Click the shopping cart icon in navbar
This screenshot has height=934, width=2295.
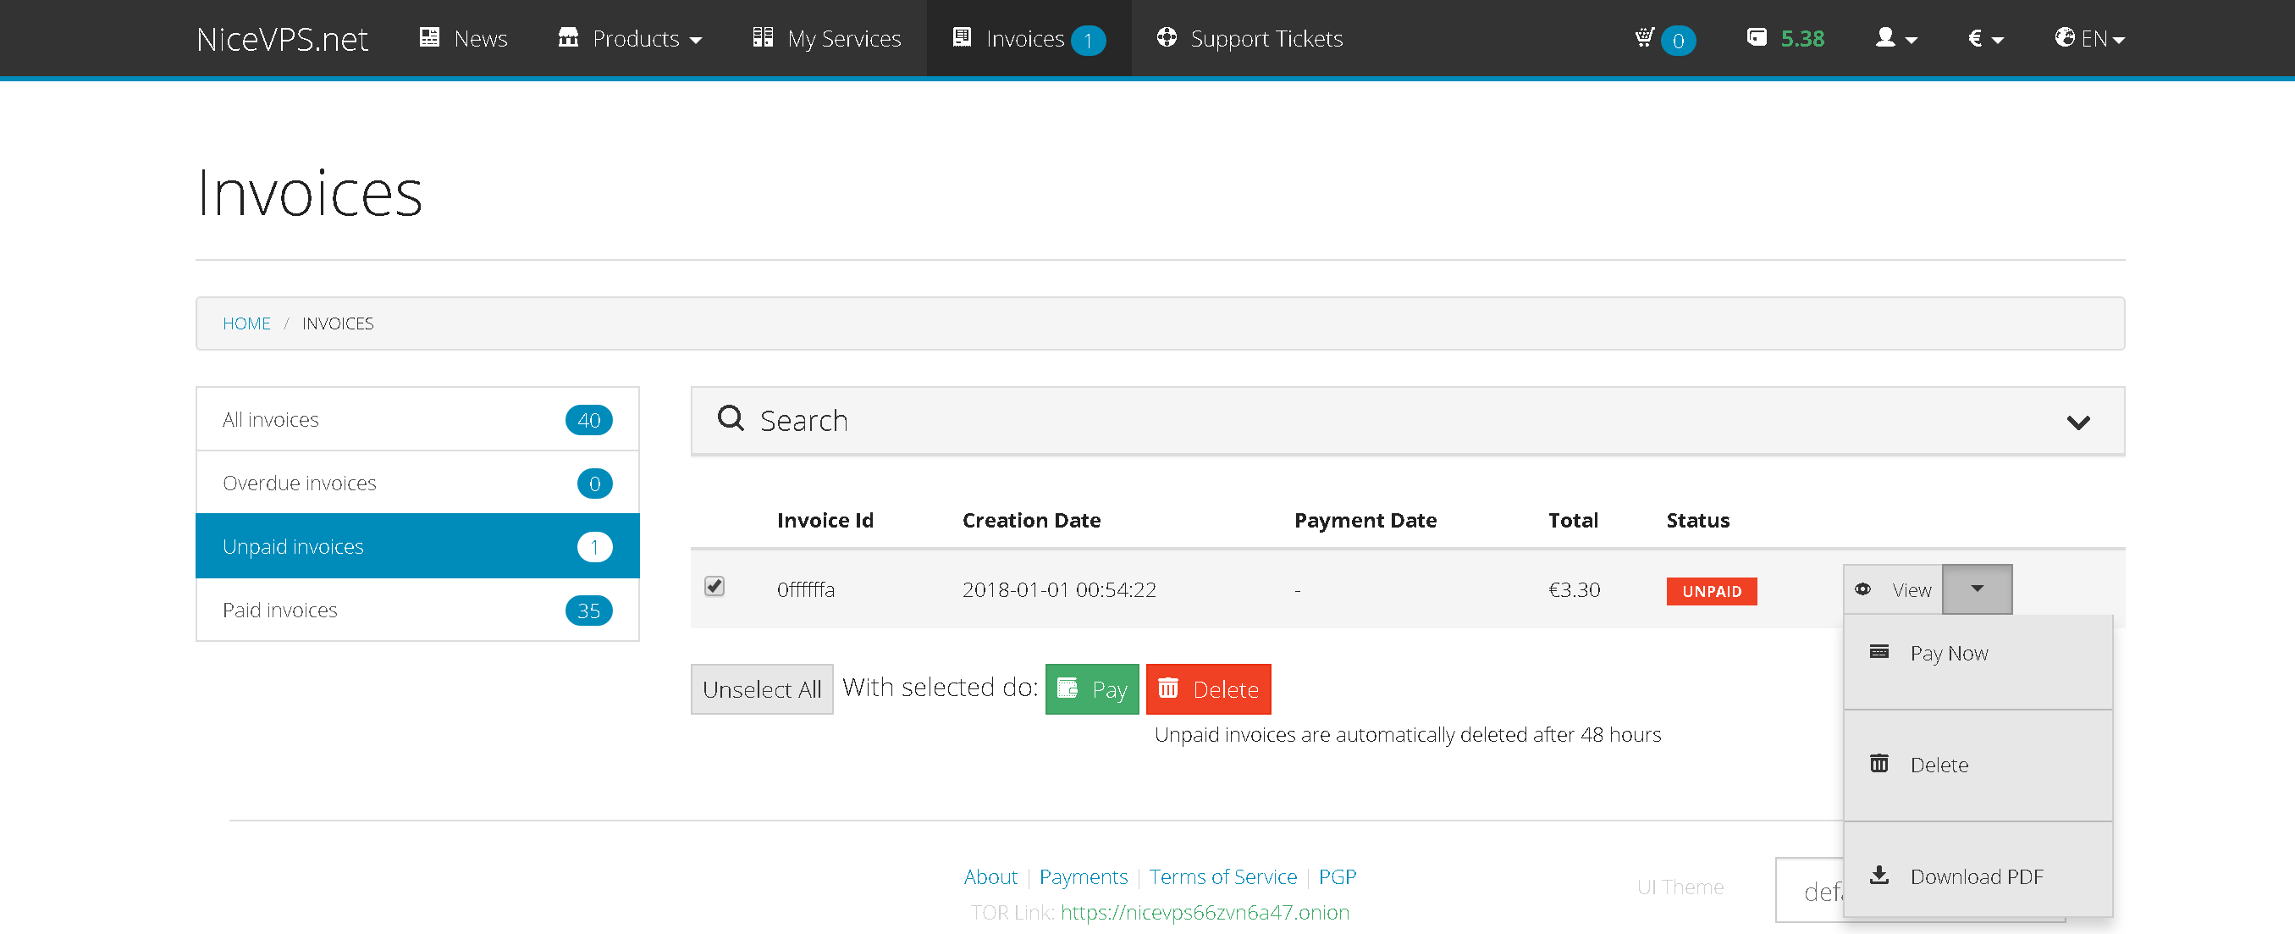coord(1644,37)
